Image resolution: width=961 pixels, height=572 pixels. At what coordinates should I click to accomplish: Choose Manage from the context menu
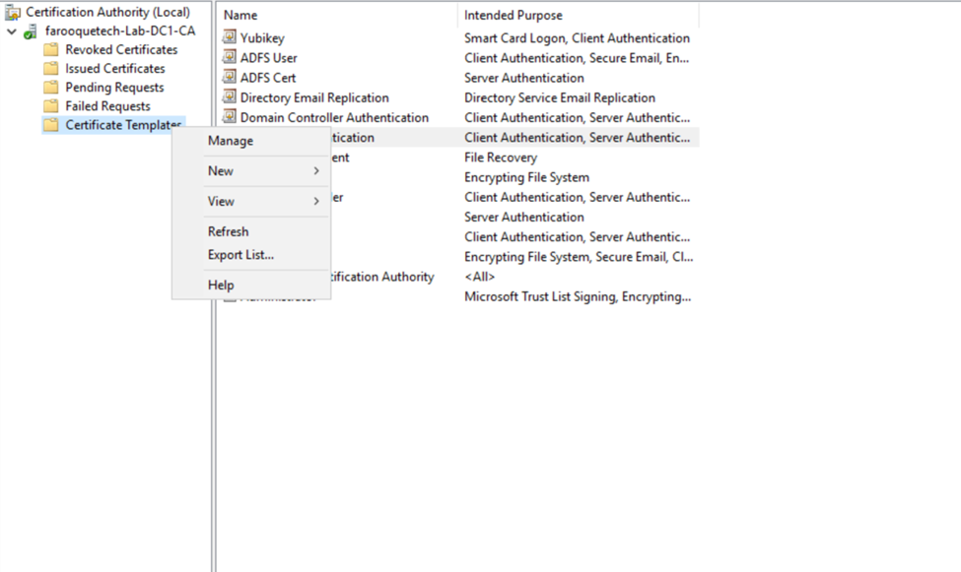[x=231, y=141]
